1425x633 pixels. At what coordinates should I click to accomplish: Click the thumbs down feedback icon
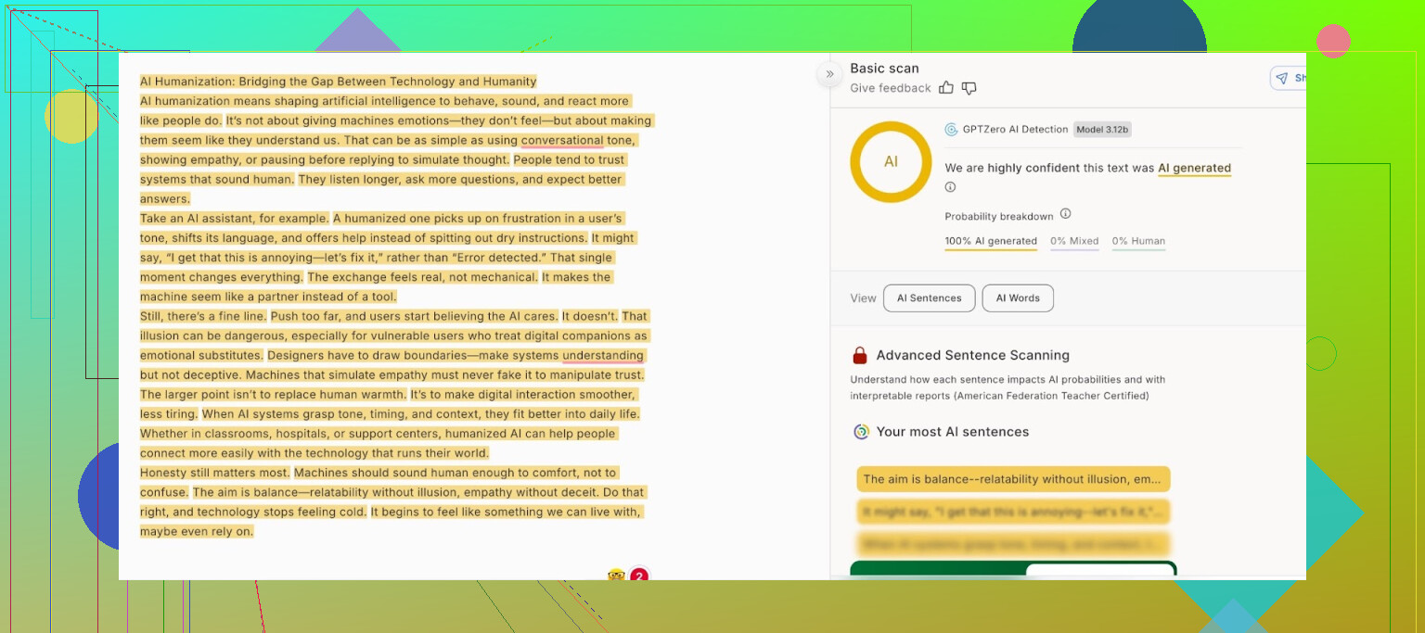969,88
